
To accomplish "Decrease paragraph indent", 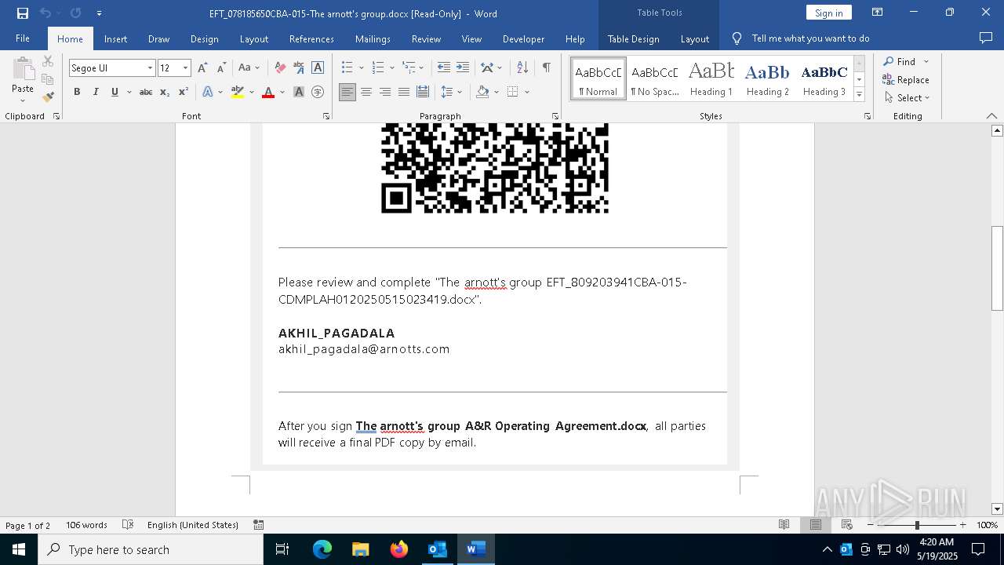I will pyautogui.click(x=444, y=68).
